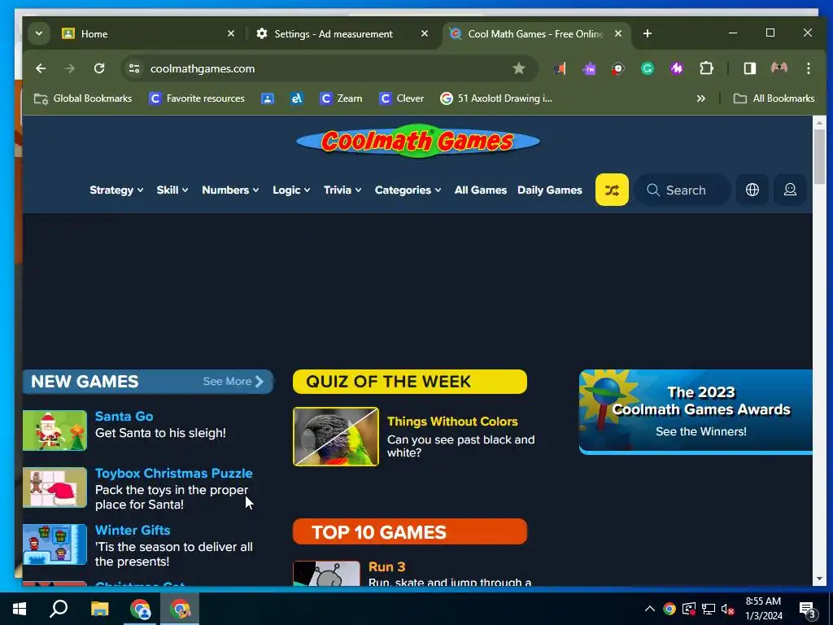Close the Home tab
The image size is (833, 625).
pyautogui.click(x=230, y=33)
